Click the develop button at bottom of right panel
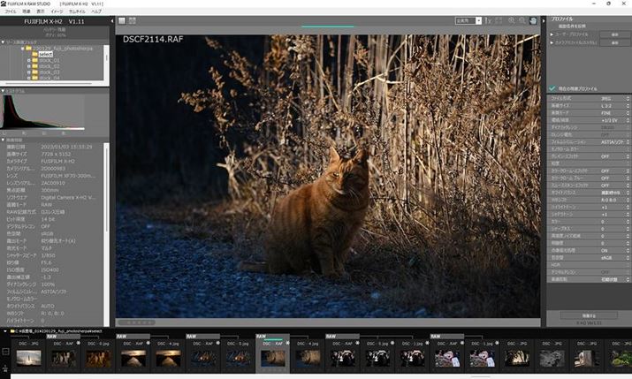 (589, 315)
